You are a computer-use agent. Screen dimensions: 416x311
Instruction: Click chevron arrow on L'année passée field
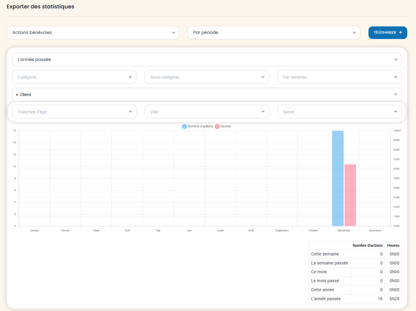click(x=396, y=59)
